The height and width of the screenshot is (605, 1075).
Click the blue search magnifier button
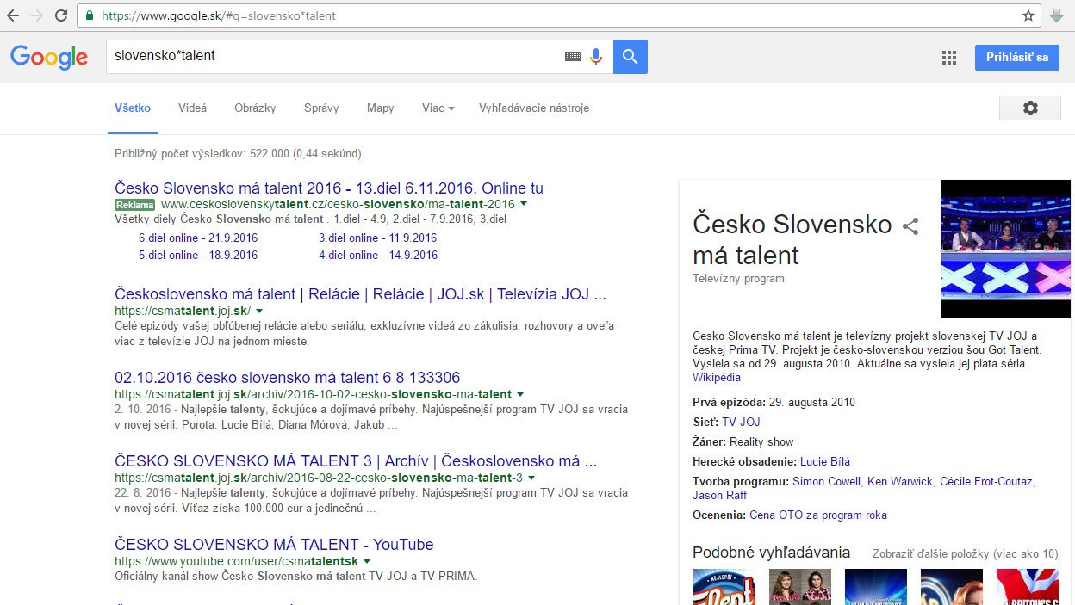(630, 57)
